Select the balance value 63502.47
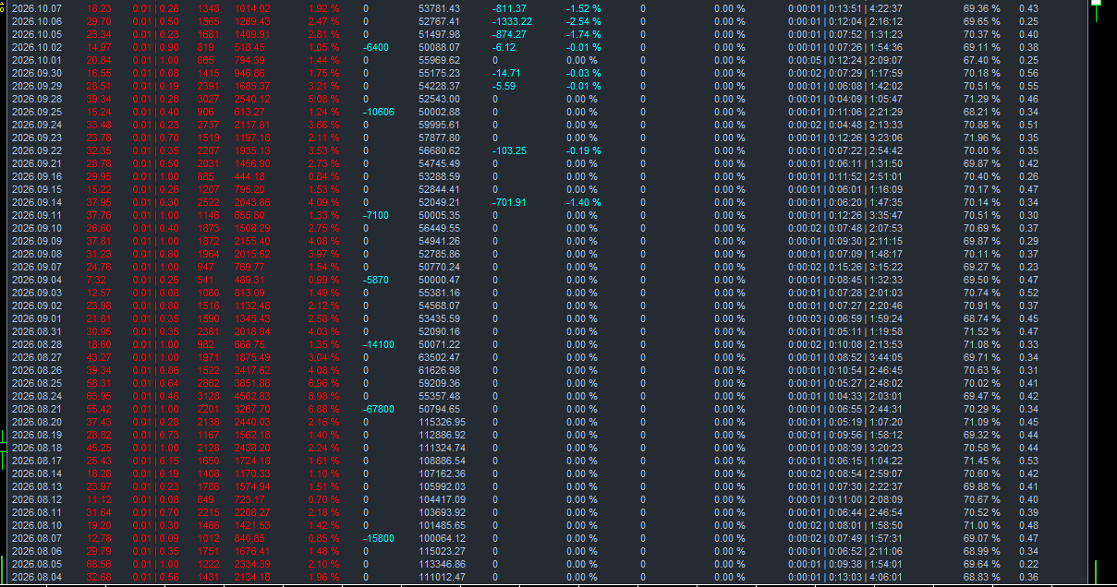The image size is (1117, 587). point(439,357)
